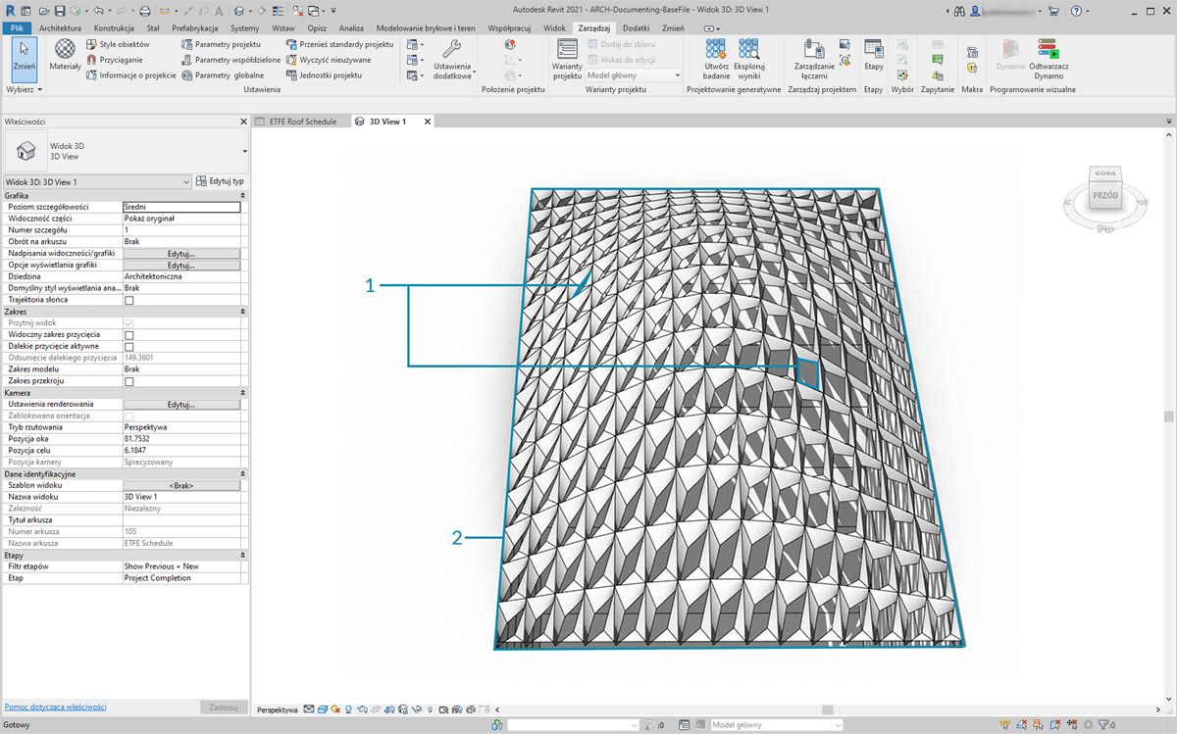This screenshot has height=734, width=1177.
Task: Click Utwórz badanie generative design
Action: pyautogui.click(x=716, y=59)
